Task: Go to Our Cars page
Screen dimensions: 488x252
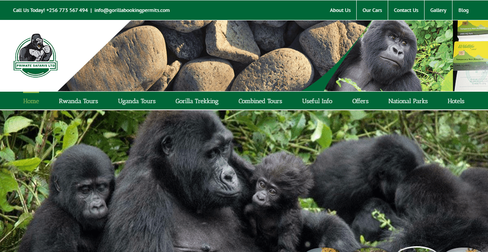Action: (x=372, y=10)
